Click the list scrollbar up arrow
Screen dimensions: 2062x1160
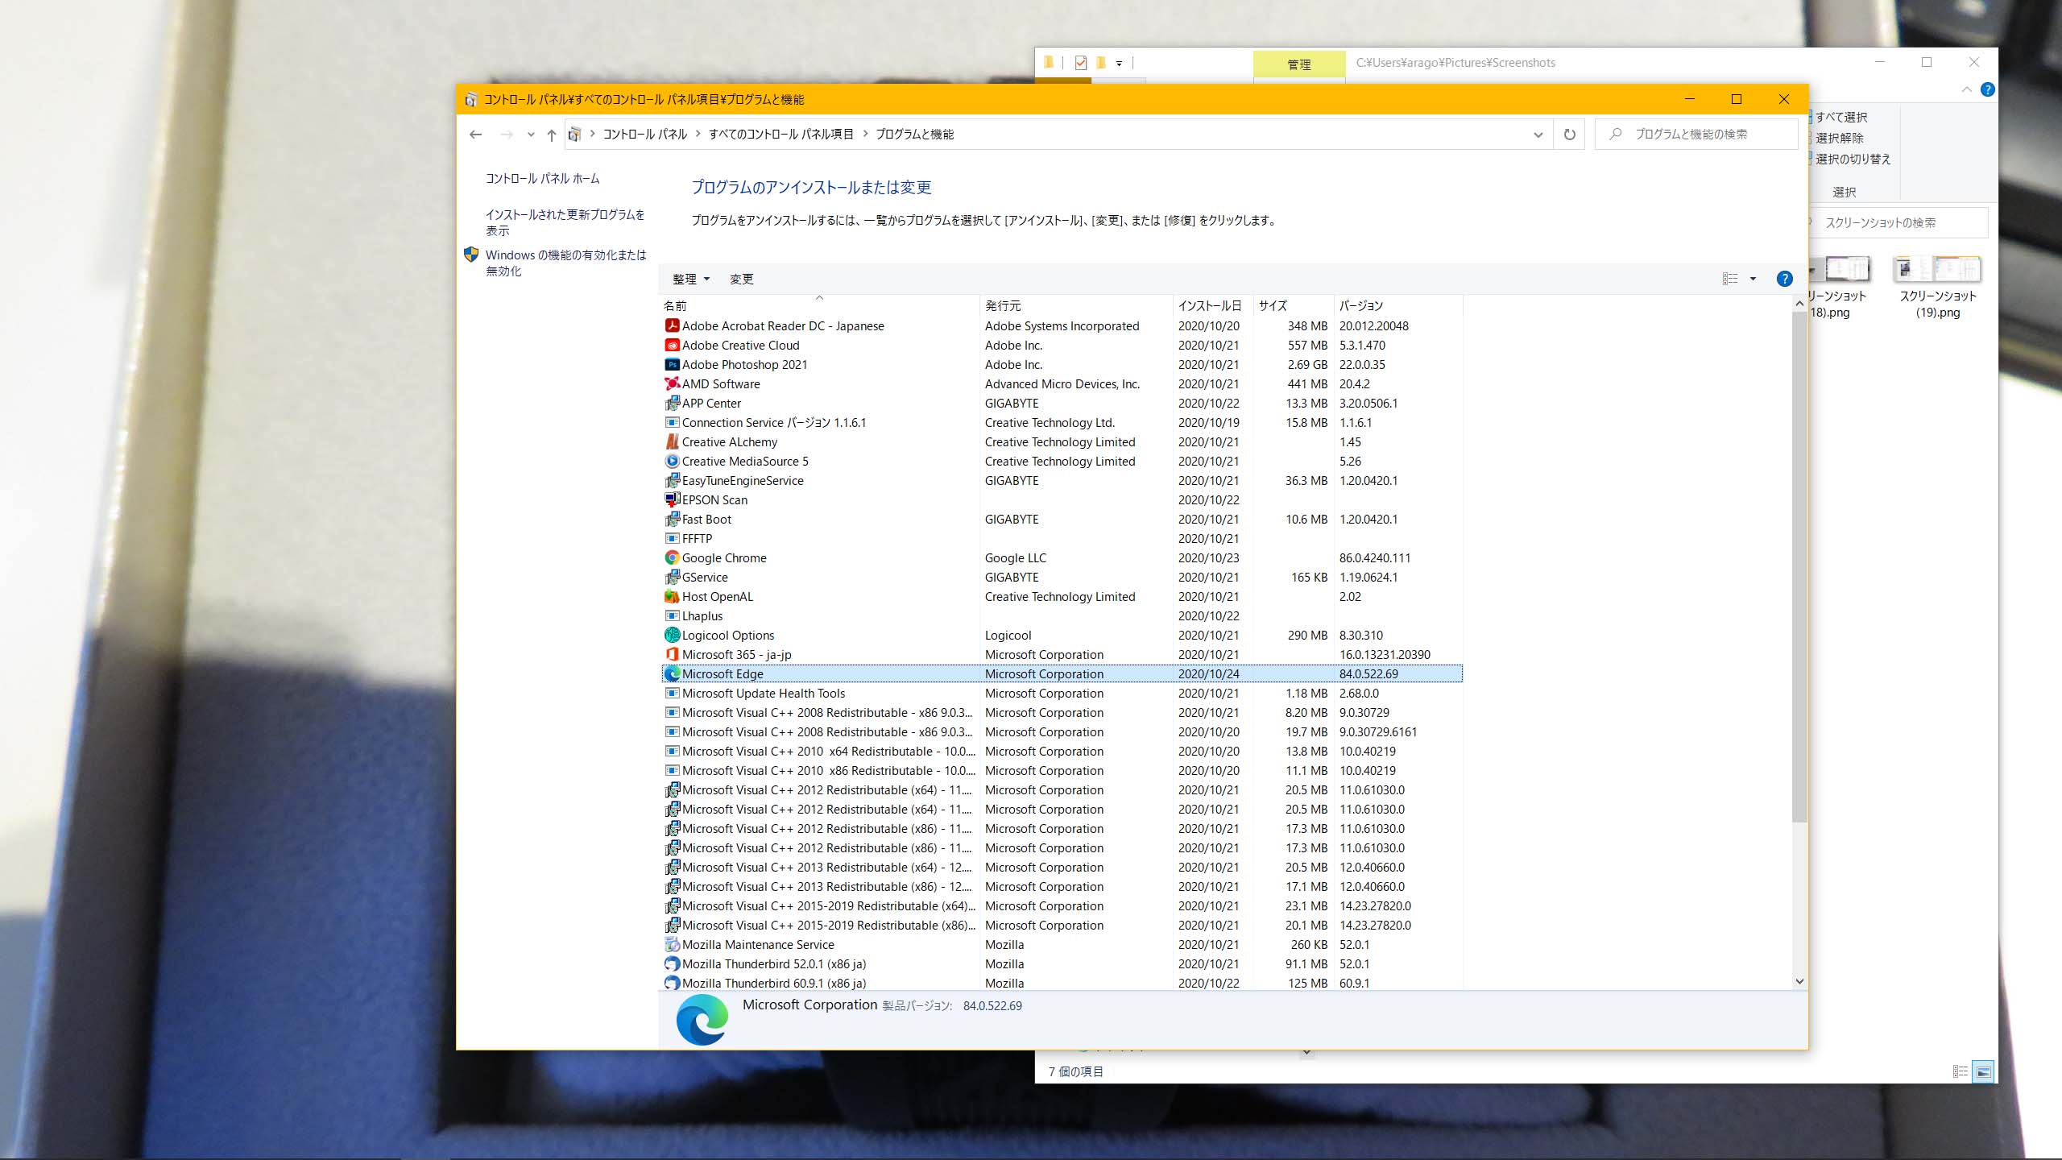click(x=1799, y=304)
